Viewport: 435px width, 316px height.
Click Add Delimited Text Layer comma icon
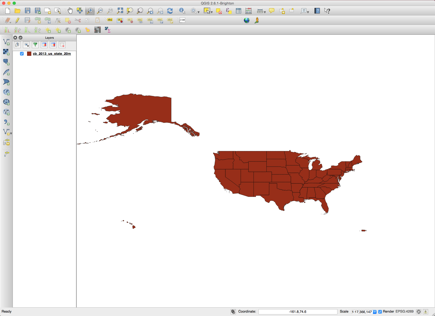tap(6, 122)
